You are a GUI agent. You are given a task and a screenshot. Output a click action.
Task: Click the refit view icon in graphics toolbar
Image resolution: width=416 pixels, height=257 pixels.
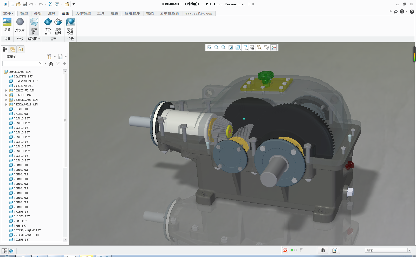click(x=210, y=47)
